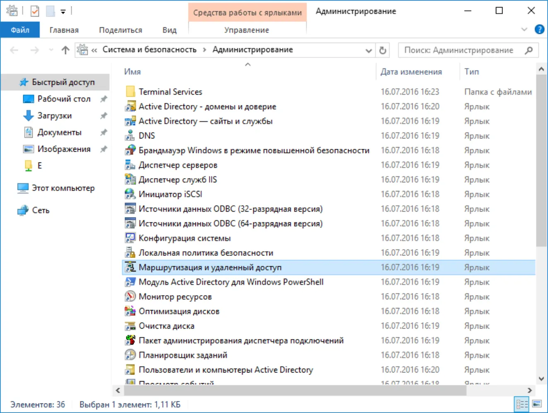Click the Оптимизация дисков icon
The height and width of the screenshot is (413, 548).
(x=130, y=311)
